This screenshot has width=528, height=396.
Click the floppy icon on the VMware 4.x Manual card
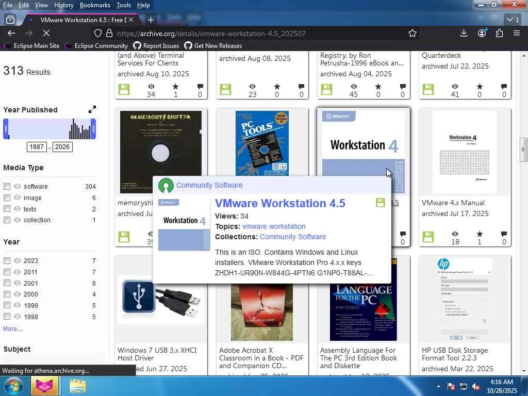428,236
